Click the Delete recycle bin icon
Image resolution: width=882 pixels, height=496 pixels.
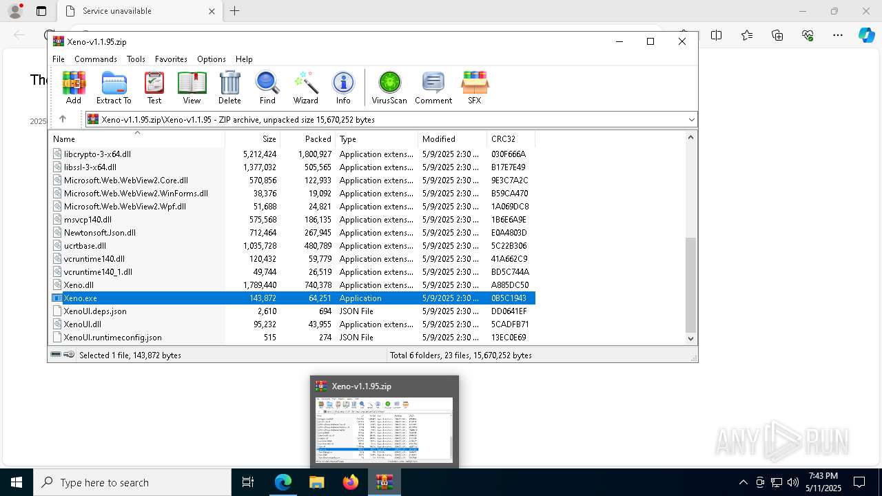(229, 87)
